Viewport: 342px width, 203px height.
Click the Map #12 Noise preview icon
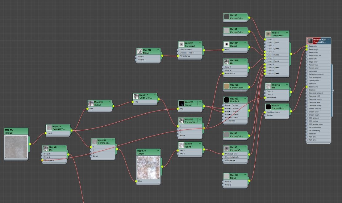[140, 51]
